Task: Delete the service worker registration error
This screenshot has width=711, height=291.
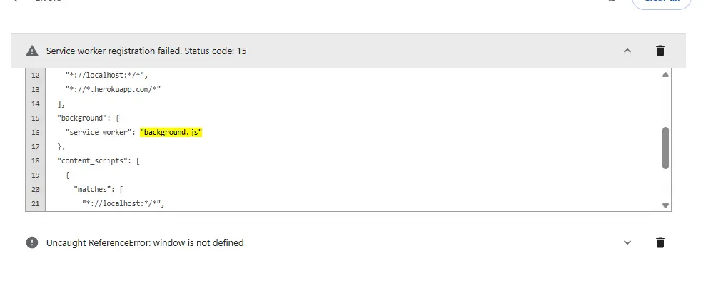Action: [x=660, y=51]
